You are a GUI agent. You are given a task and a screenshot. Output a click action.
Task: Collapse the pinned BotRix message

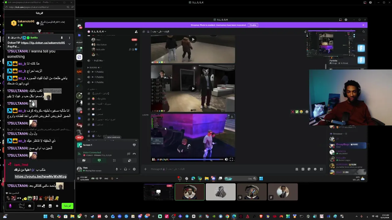69,44
